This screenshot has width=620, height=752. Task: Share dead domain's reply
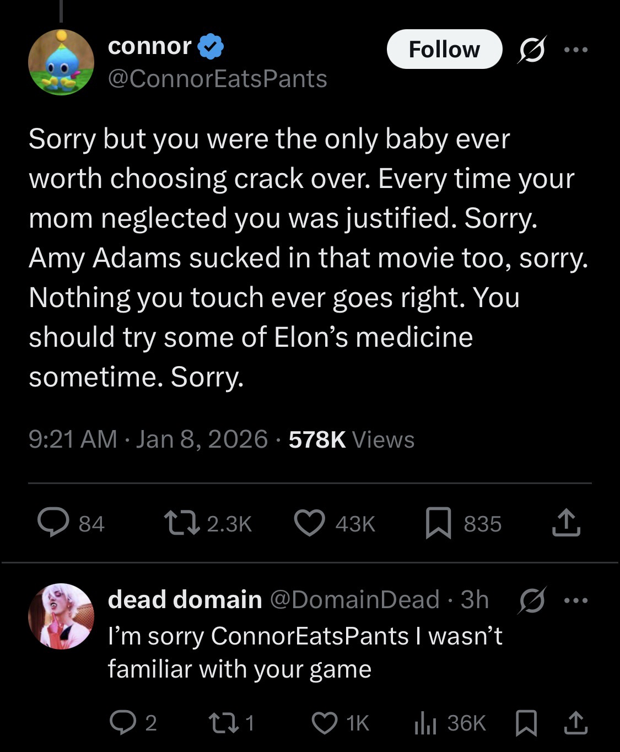[575, 722]
